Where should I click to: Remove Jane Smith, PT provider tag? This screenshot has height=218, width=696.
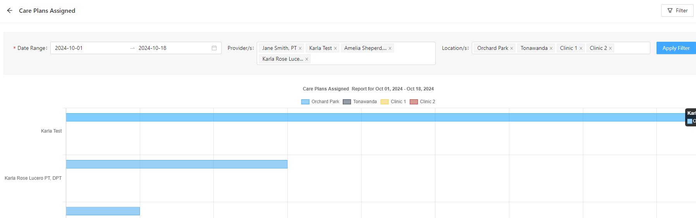tap(300, 48)
